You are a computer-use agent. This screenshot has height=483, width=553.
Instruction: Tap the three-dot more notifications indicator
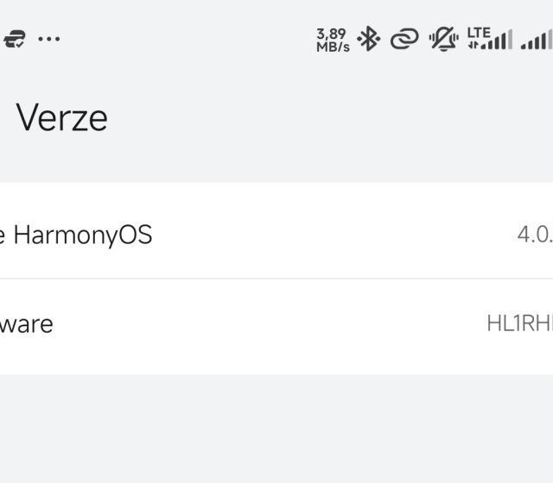point(49,40)
